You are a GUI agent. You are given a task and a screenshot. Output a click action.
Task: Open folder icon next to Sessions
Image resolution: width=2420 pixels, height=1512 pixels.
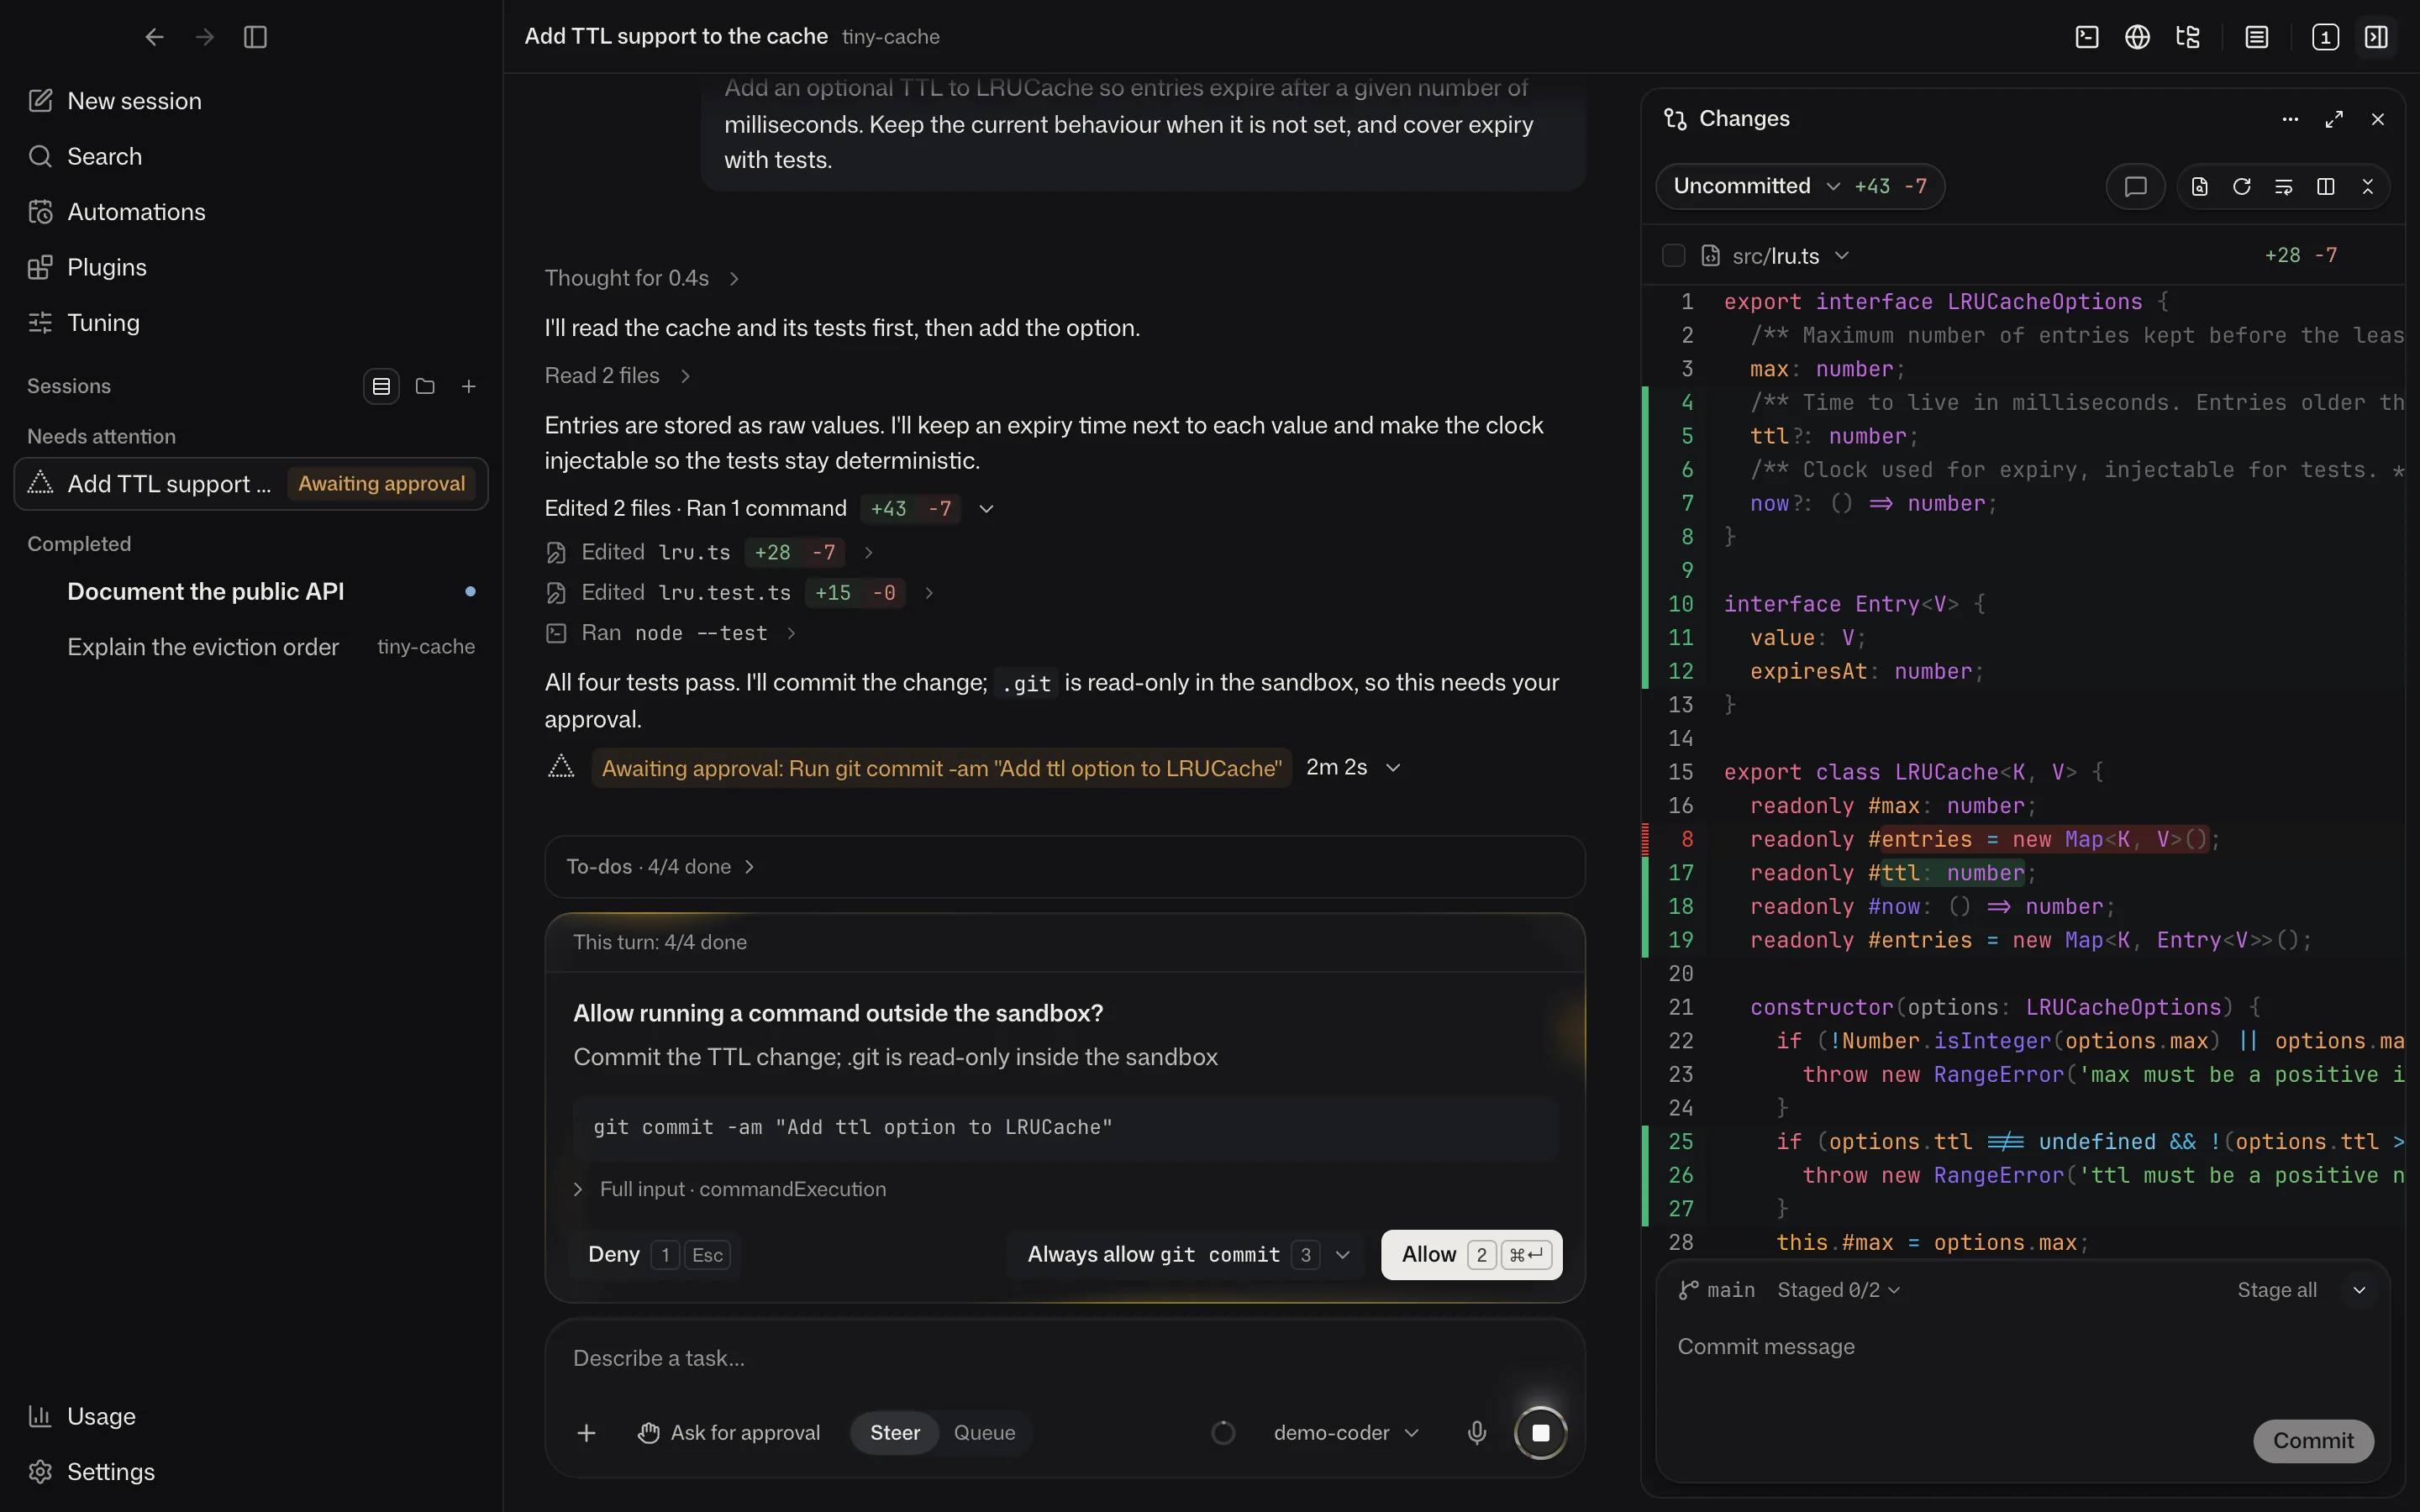(x=425, y=386)
